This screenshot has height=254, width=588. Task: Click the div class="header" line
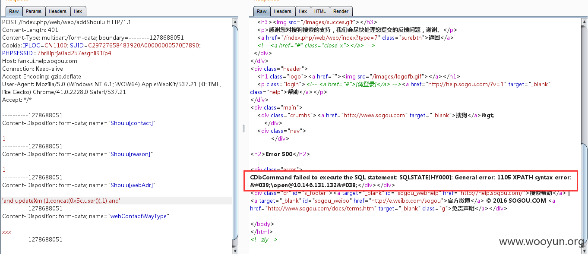(279, 69)
